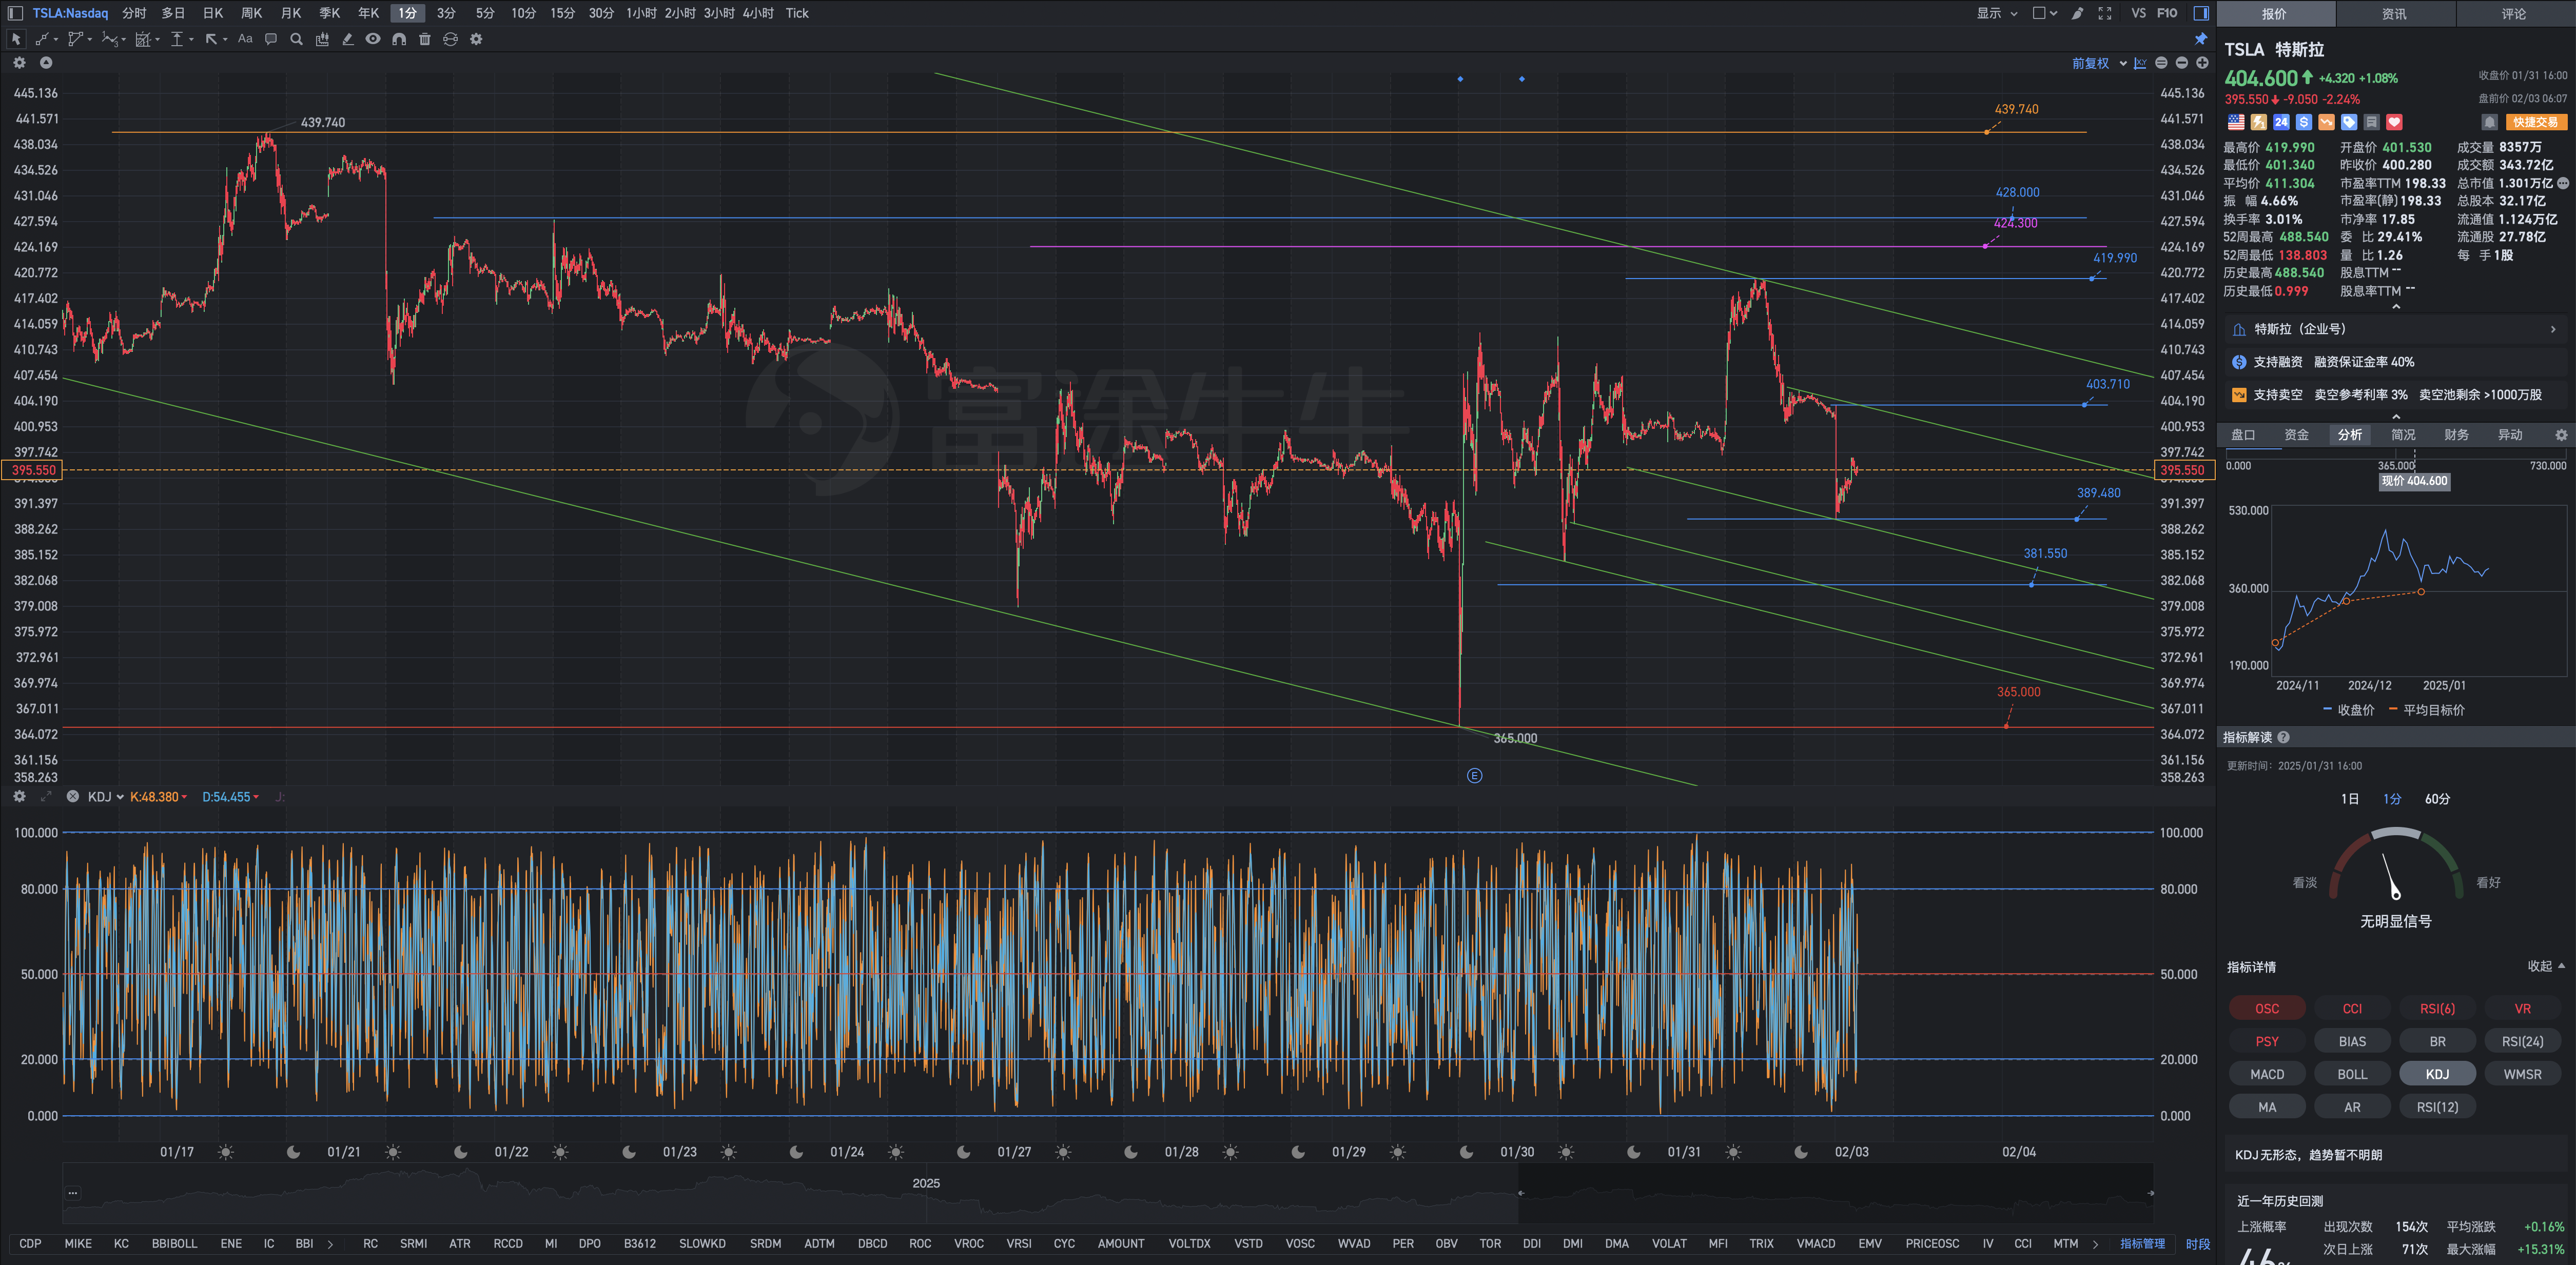2576x1265 pixels.
Task: Click the magnifier zoom tool
Action: (x=296, y=39)
